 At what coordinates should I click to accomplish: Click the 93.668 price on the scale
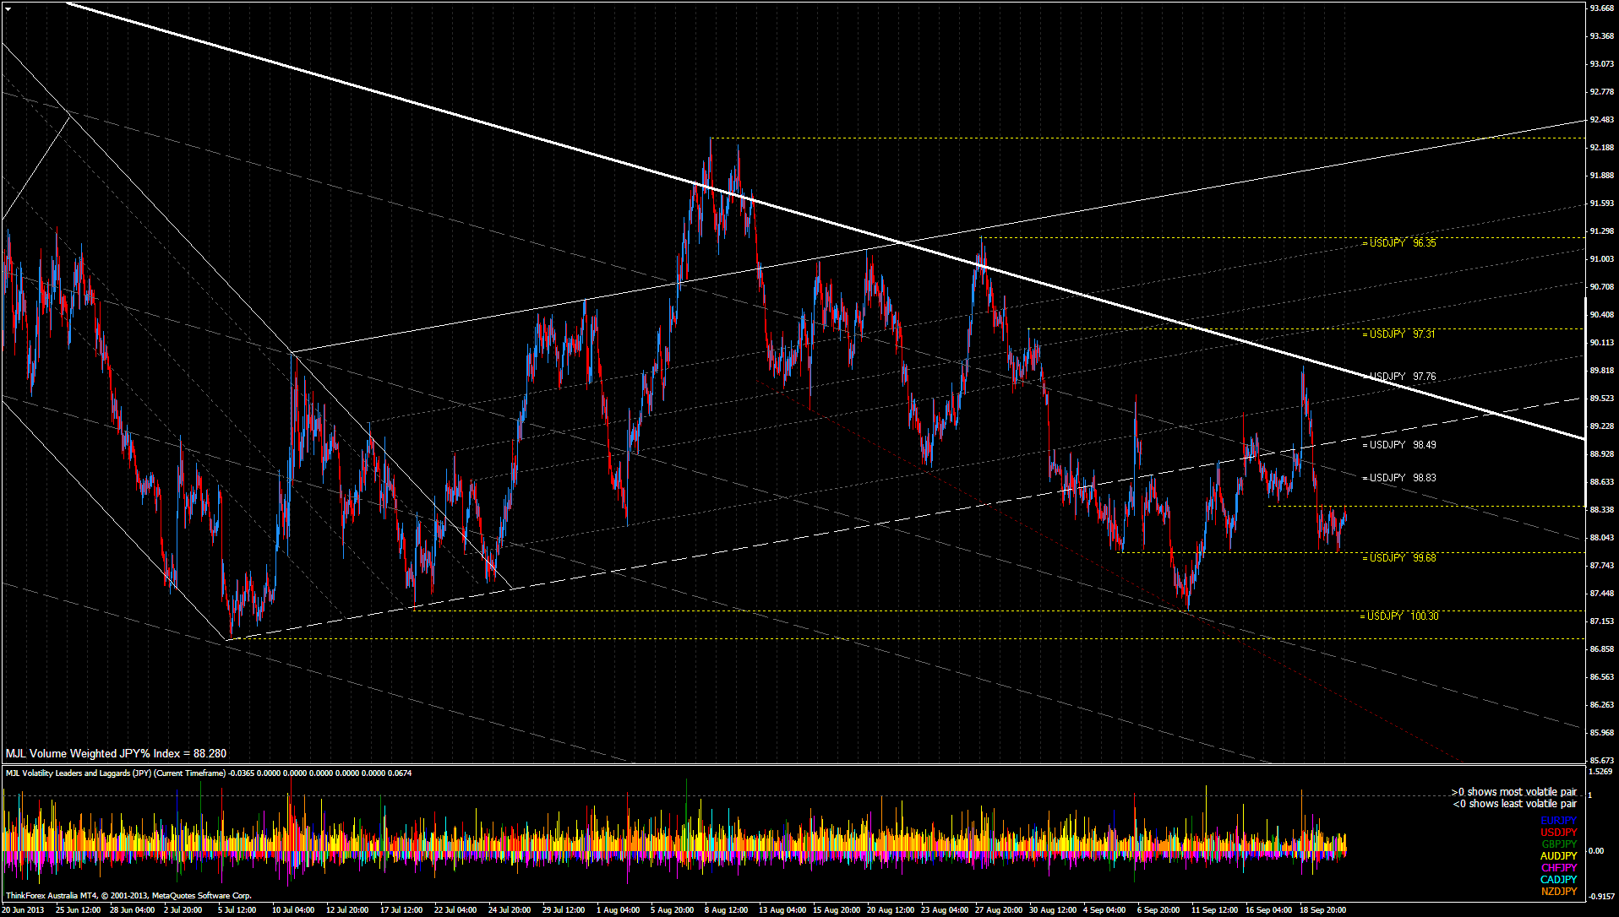pyautogui.click(x=1602, y=8)
